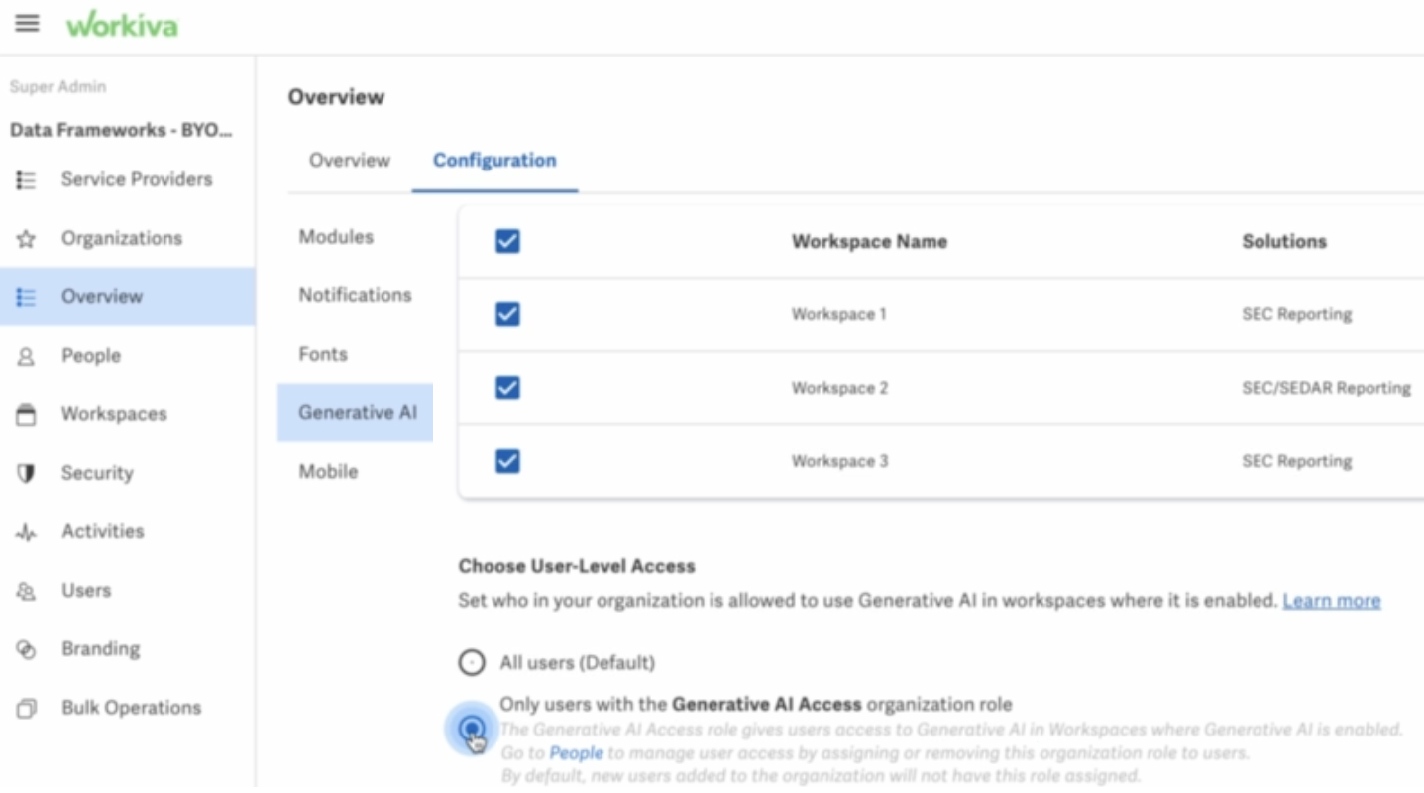Click the Organizations star icon
Image resolution: width=1424 pixels, height=793 pixels.
27,239
